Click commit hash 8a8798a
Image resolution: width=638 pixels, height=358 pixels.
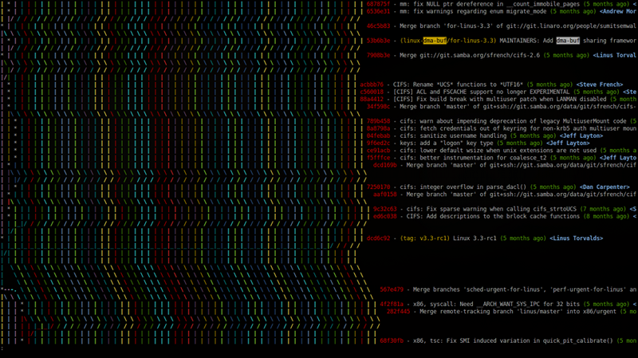tap(378, 128)
